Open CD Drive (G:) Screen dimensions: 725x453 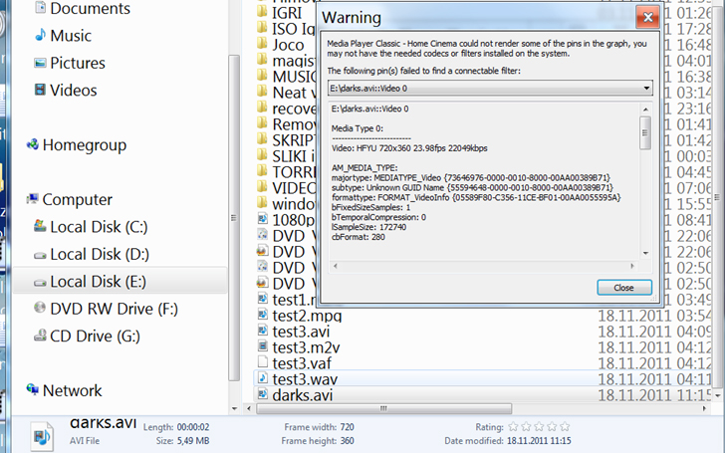tap(95, 336)
